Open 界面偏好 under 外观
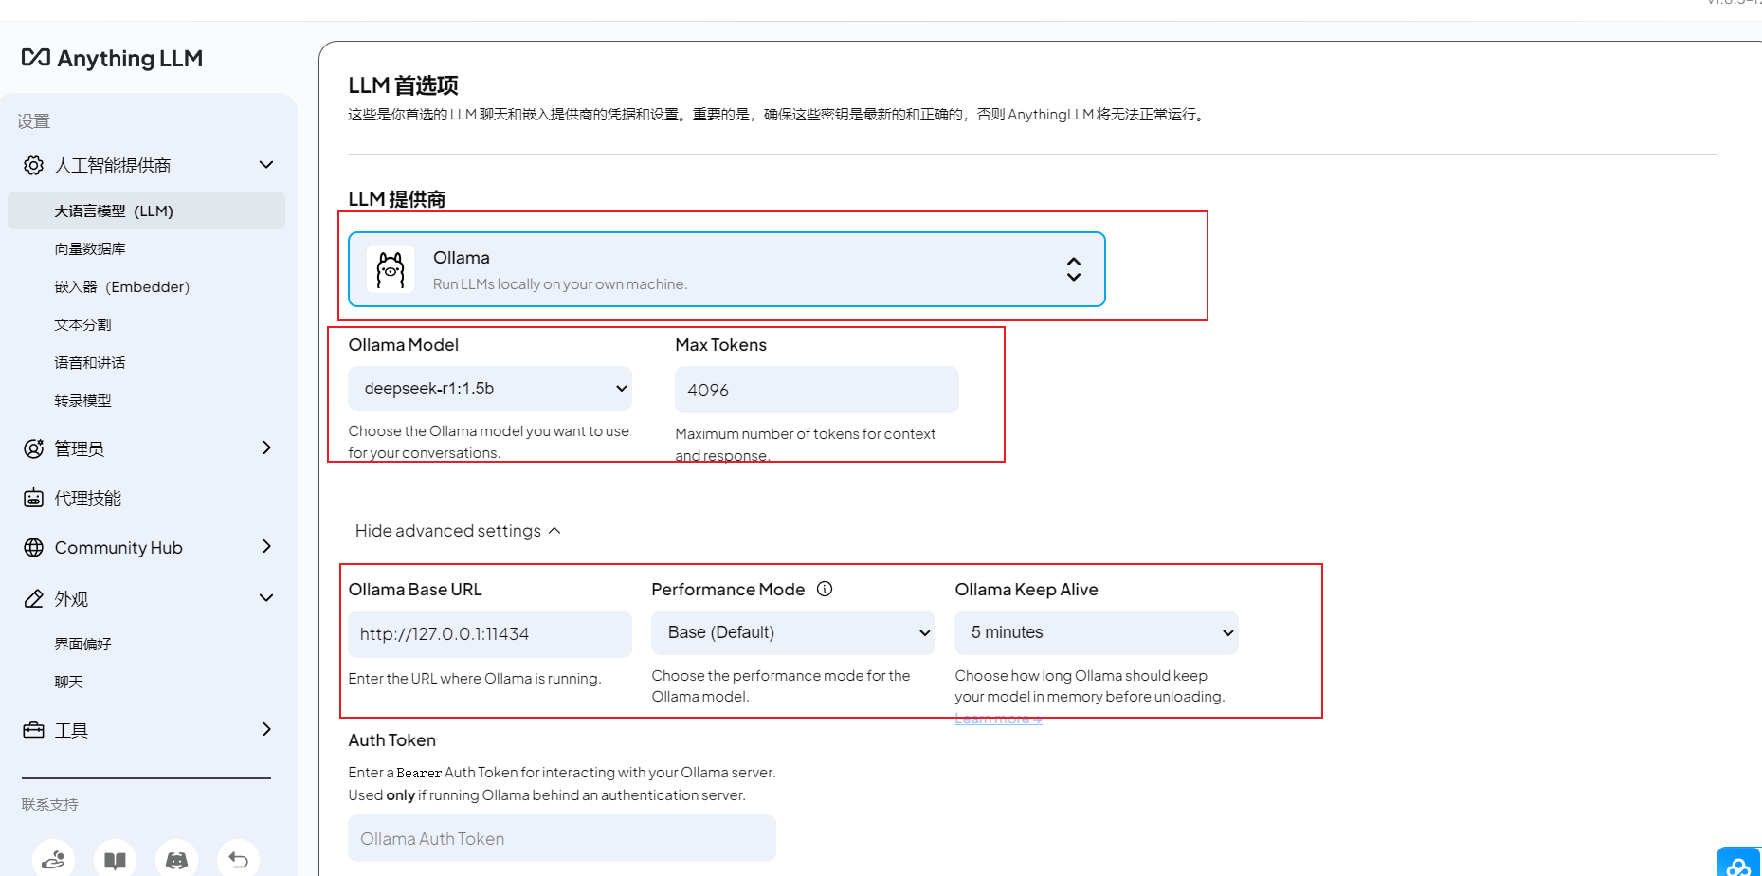 coord(82,644)
